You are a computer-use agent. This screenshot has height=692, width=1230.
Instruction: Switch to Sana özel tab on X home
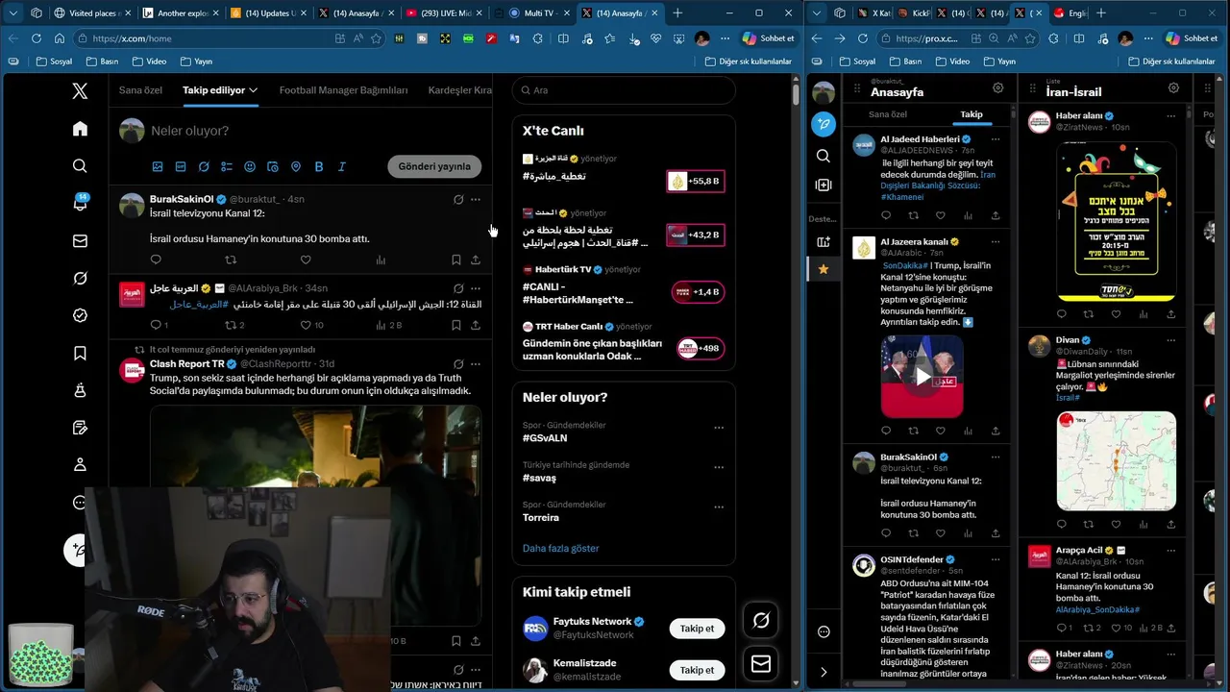click(140, 90)
